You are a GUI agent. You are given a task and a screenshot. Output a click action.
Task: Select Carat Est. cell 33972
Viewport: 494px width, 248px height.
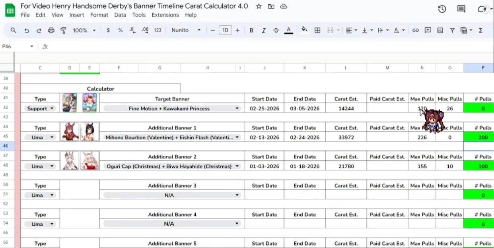pyautogui.click(x=346, y=138)
